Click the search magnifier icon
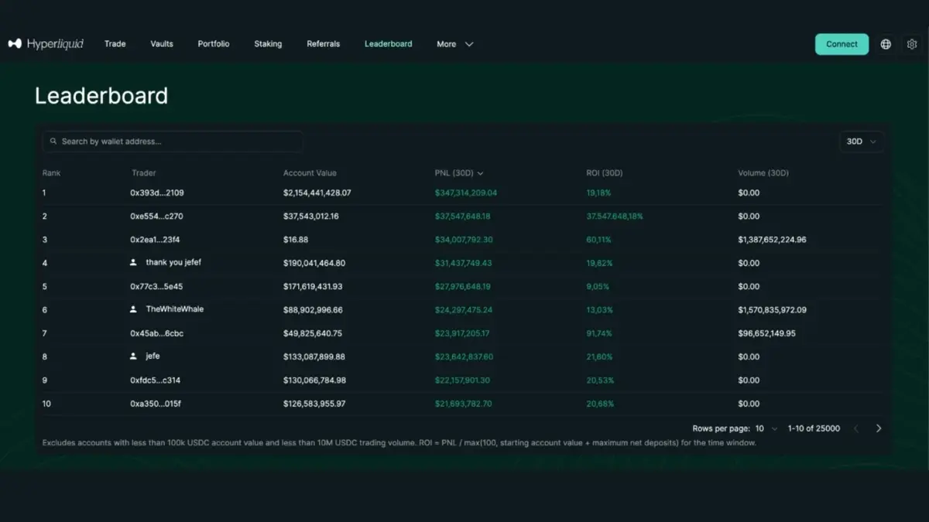The width and height of the screenshot is (929, 522). pyautogui.click(x=53, y=142)
